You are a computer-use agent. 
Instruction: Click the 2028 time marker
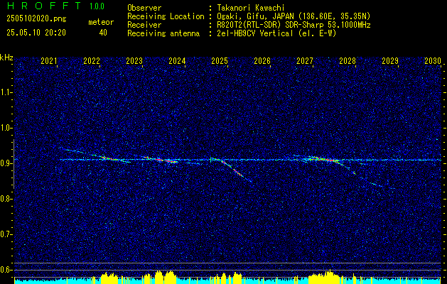point(348,61)
